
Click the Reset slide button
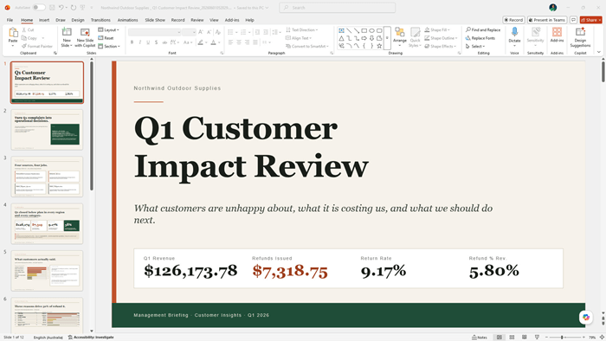point(106,38)
